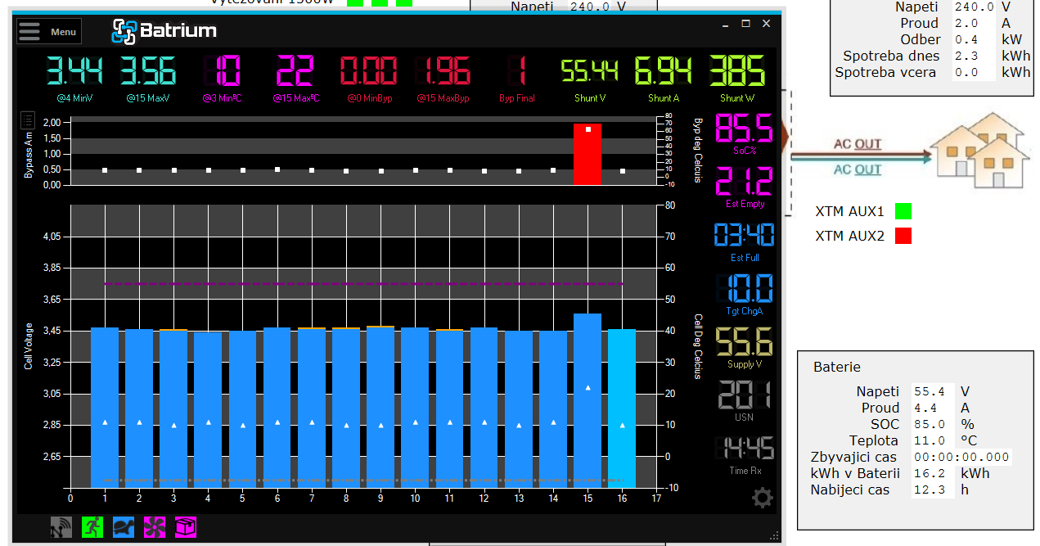Click the cell 9 voltage bar
Viewport: 1040px width, 546px height.
coord(380,406)
